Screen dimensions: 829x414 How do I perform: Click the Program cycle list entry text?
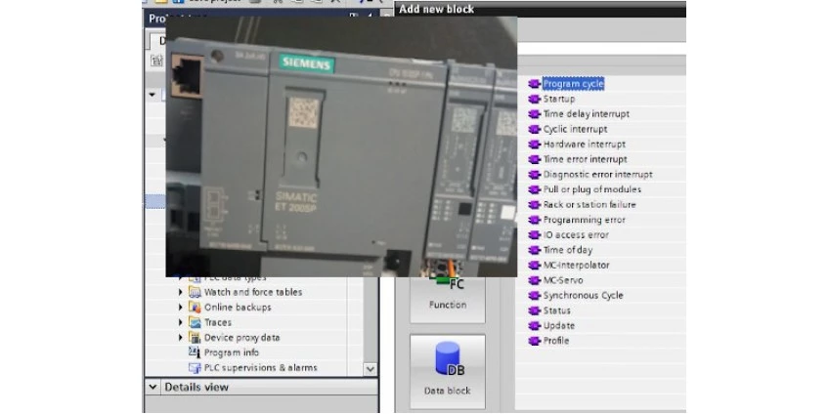click(x=574, y=84)
